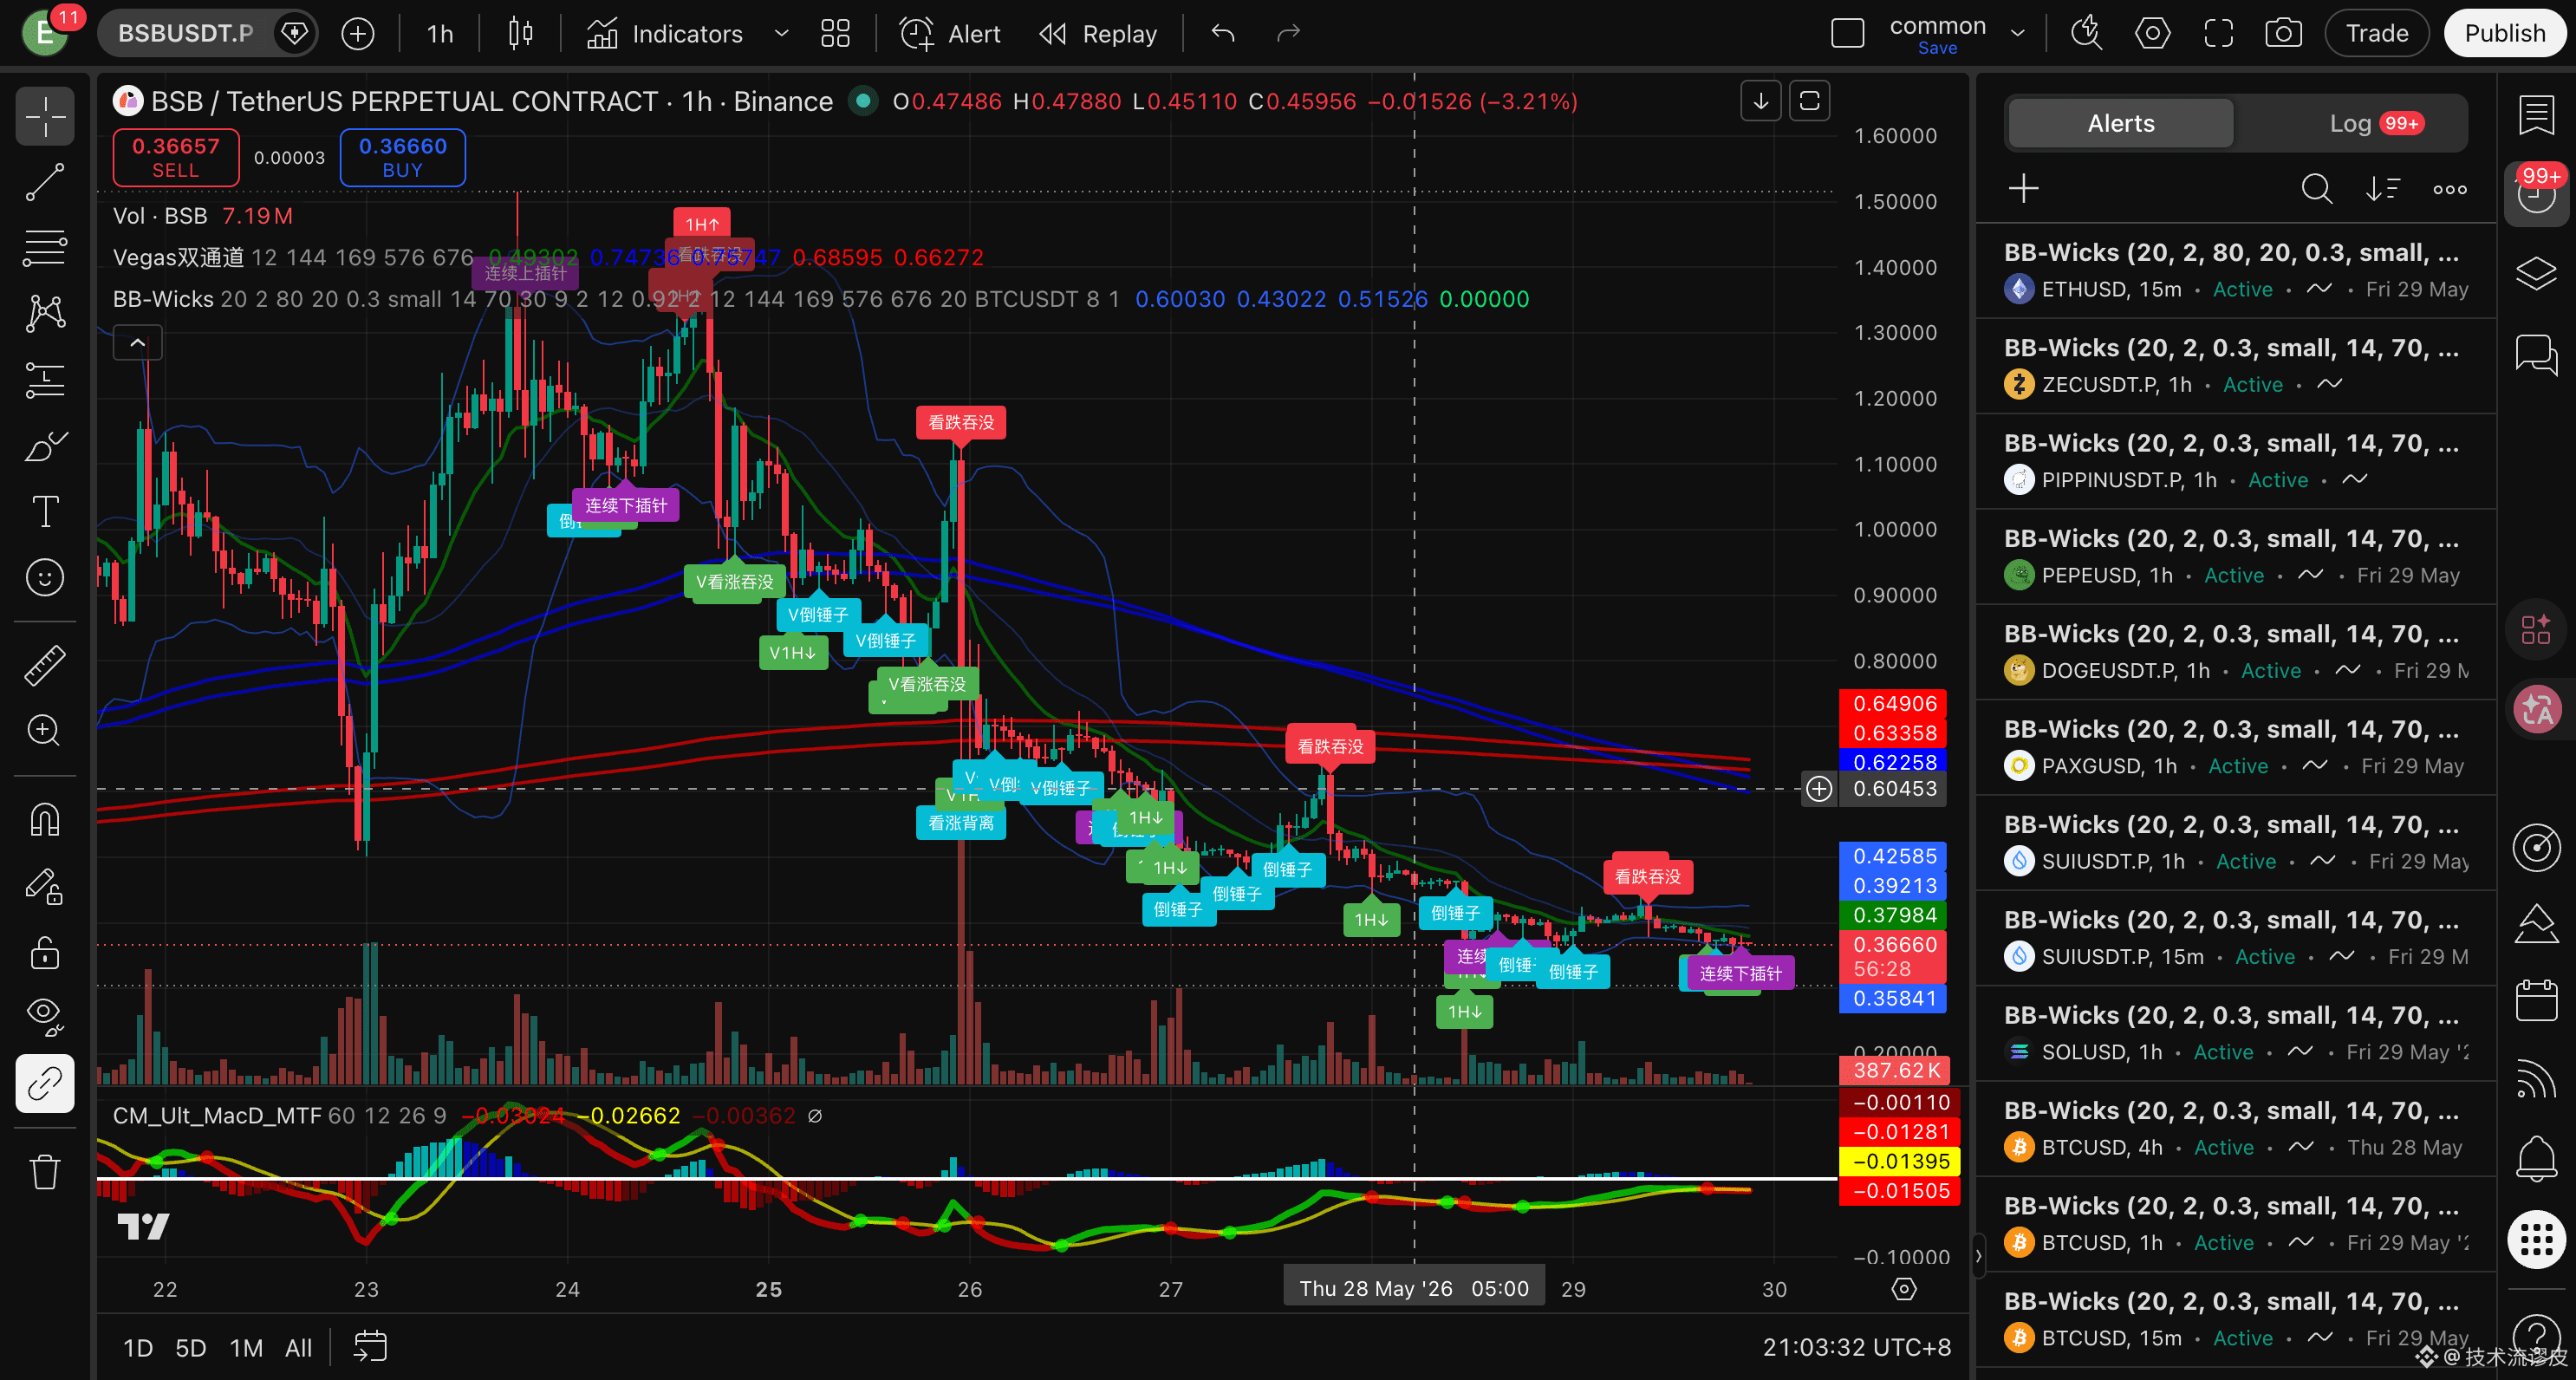Select the crosshair cursor tool
Image resolution: width=2576 pixels, height=1380 pixels.
point(45,117)
